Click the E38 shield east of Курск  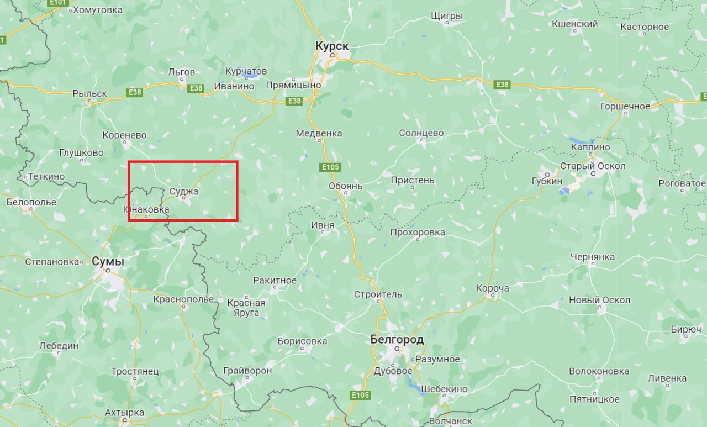502,85
